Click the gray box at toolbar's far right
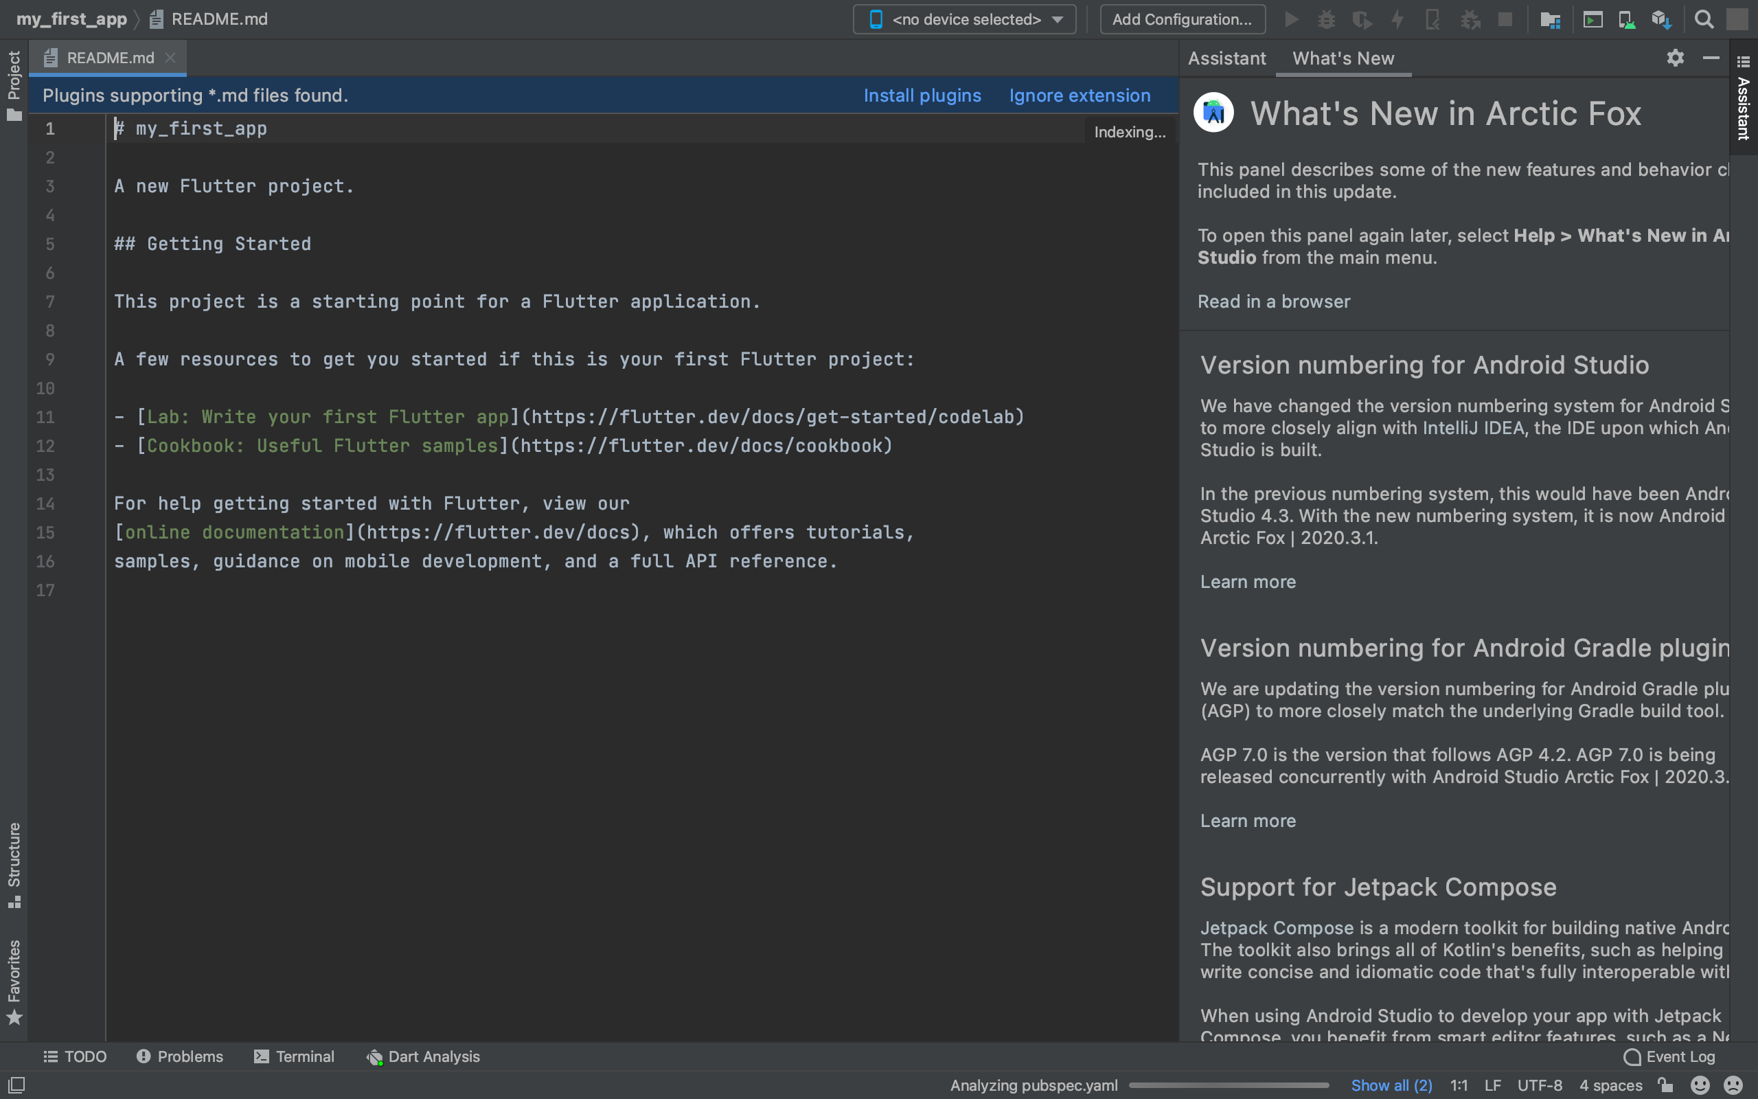Viewport: 1758px width, 1099px height. (x=1737, y=20)
